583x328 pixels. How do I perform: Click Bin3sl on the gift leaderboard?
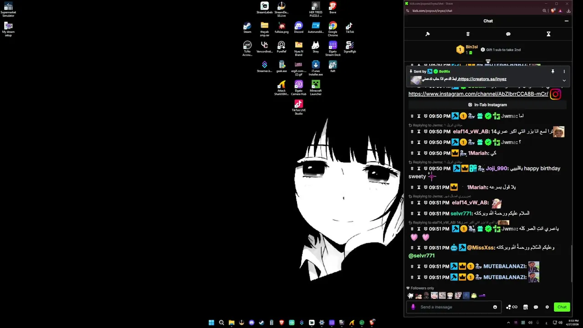point(471,47)
